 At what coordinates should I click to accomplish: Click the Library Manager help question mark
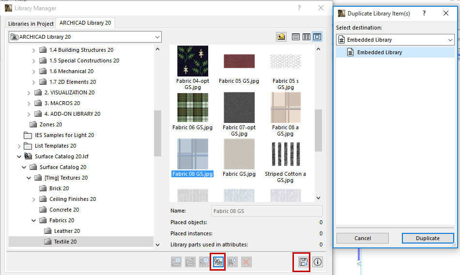pos(299,8)
